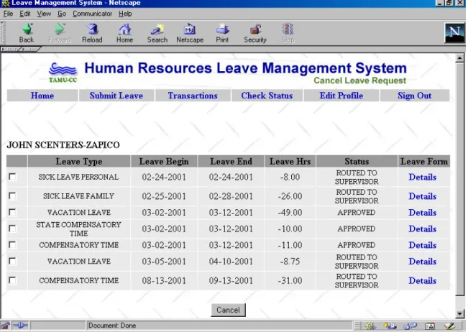Click the Home toolbar icon
Image resolution: width=468 pixels, height=332 pixels.
point(124,33)
